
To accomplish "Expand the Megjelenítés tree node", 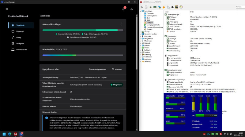I will [140, 39].
